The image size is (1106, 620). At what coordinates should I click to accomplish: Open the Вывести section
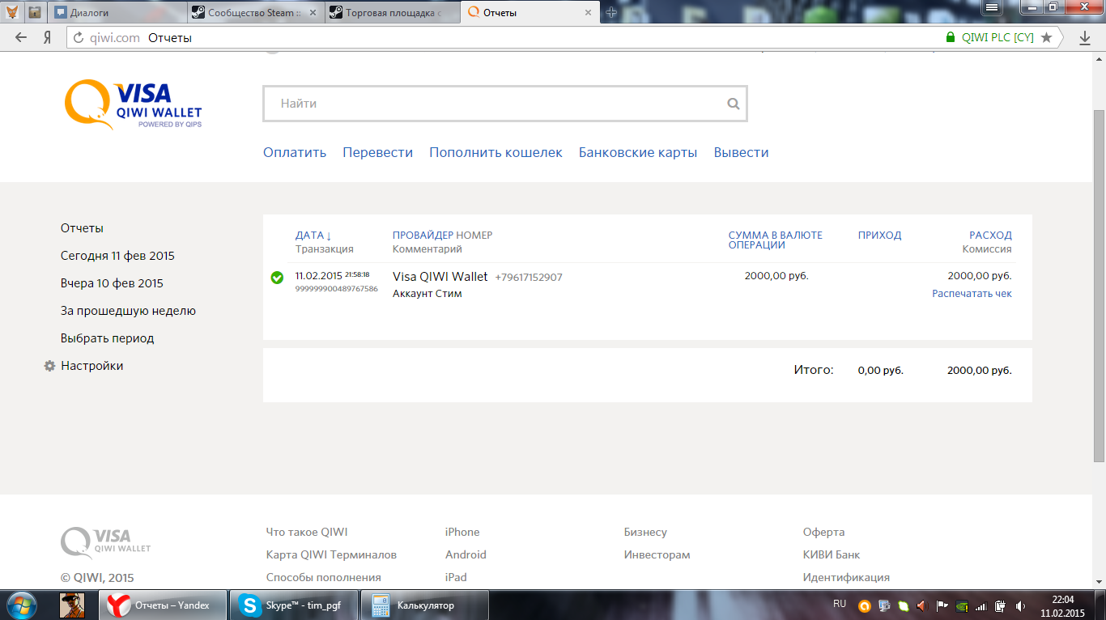[741, 152]
